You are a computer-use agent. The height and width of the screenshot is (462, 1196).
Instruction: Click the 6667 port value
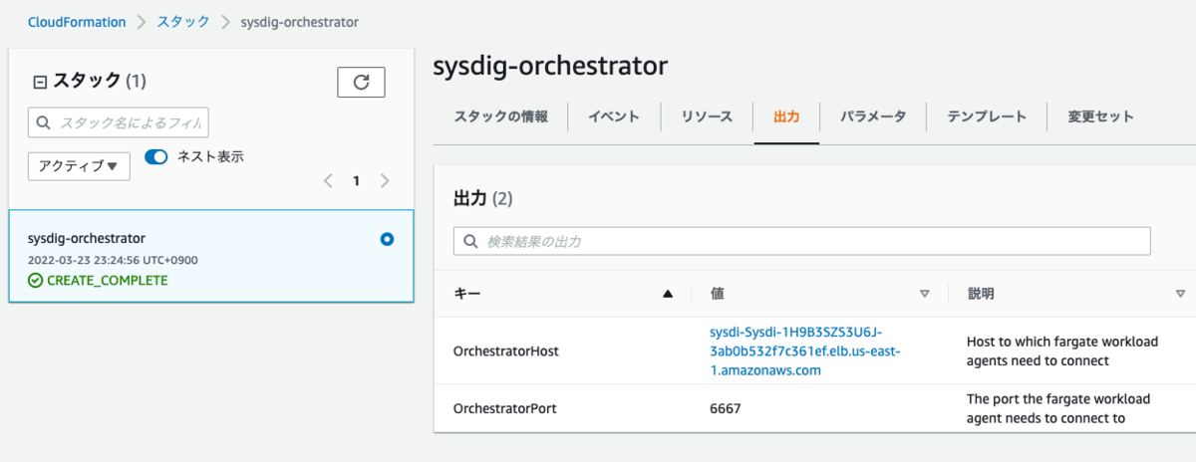click(725, 408)
